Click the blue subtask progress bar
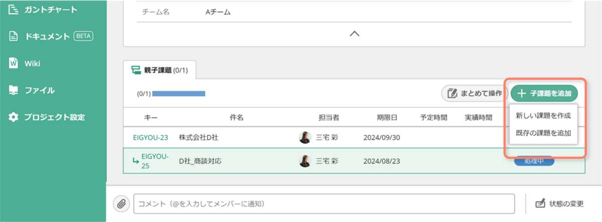The width and height of the screenshot is (602, 222). (x=179, y=94)
